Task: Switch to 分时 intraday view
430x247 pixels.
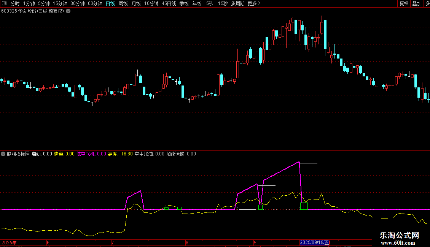Action: [15, 3]
